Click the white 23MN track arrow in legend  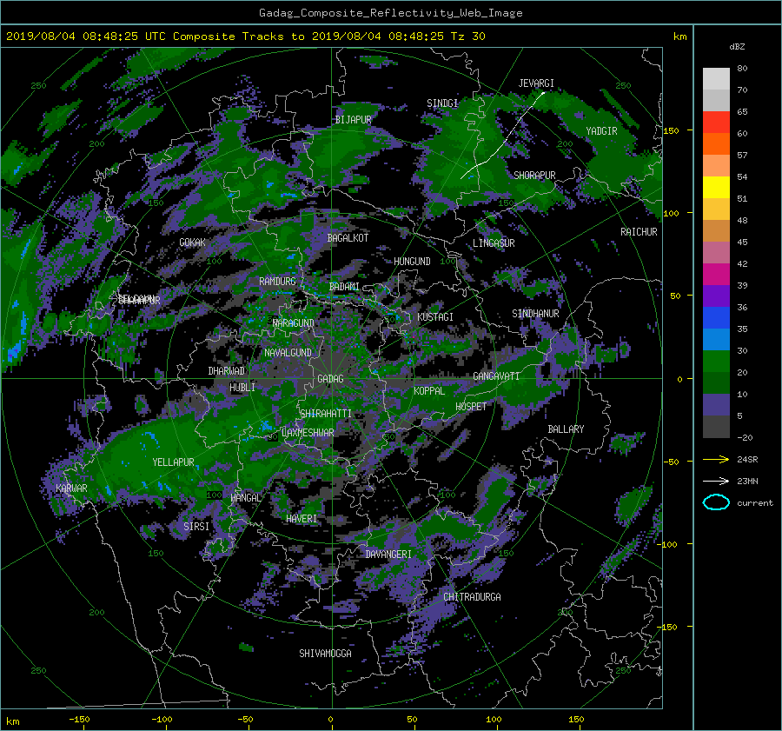pos(716,481)
